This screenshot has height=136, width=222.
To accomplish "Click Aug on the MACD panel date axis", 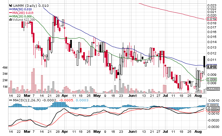I will (198, 131).
